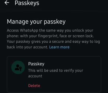This screenshot has height=93, width=108.
Task: Delete the passkey
Action: pos(34,86)
